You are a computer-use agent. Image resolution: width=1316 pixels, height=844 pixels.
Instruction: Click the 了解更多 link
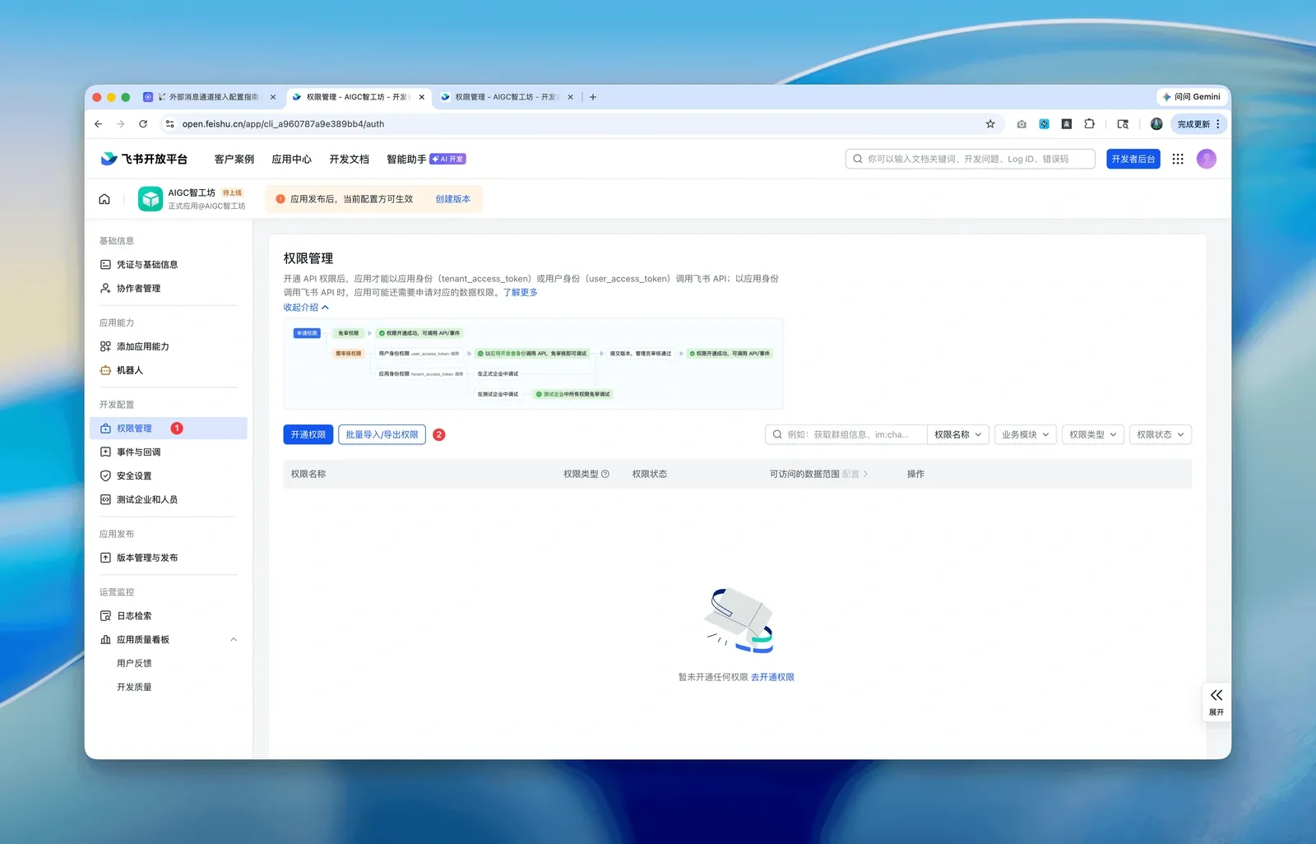(x=521, y=293)
